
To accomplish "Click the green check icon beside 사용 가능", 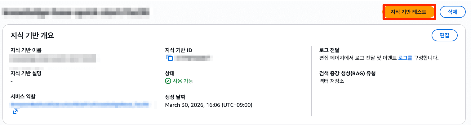I will (168, 81).
